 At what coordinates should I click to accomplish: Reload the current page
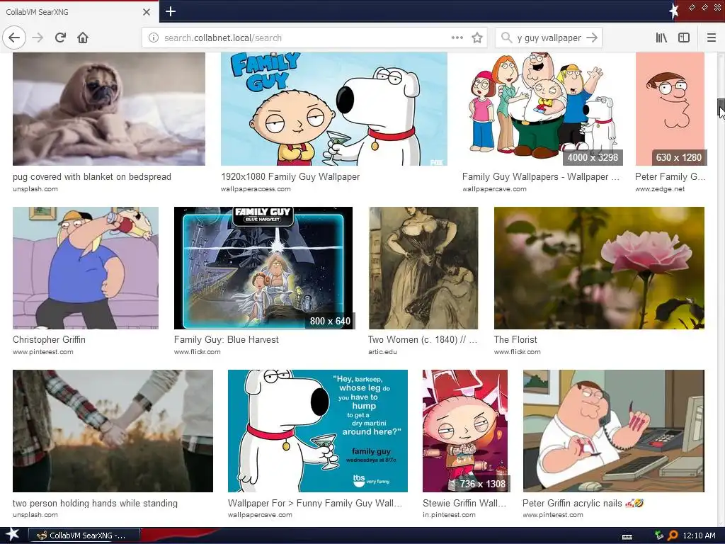point(60,38)
